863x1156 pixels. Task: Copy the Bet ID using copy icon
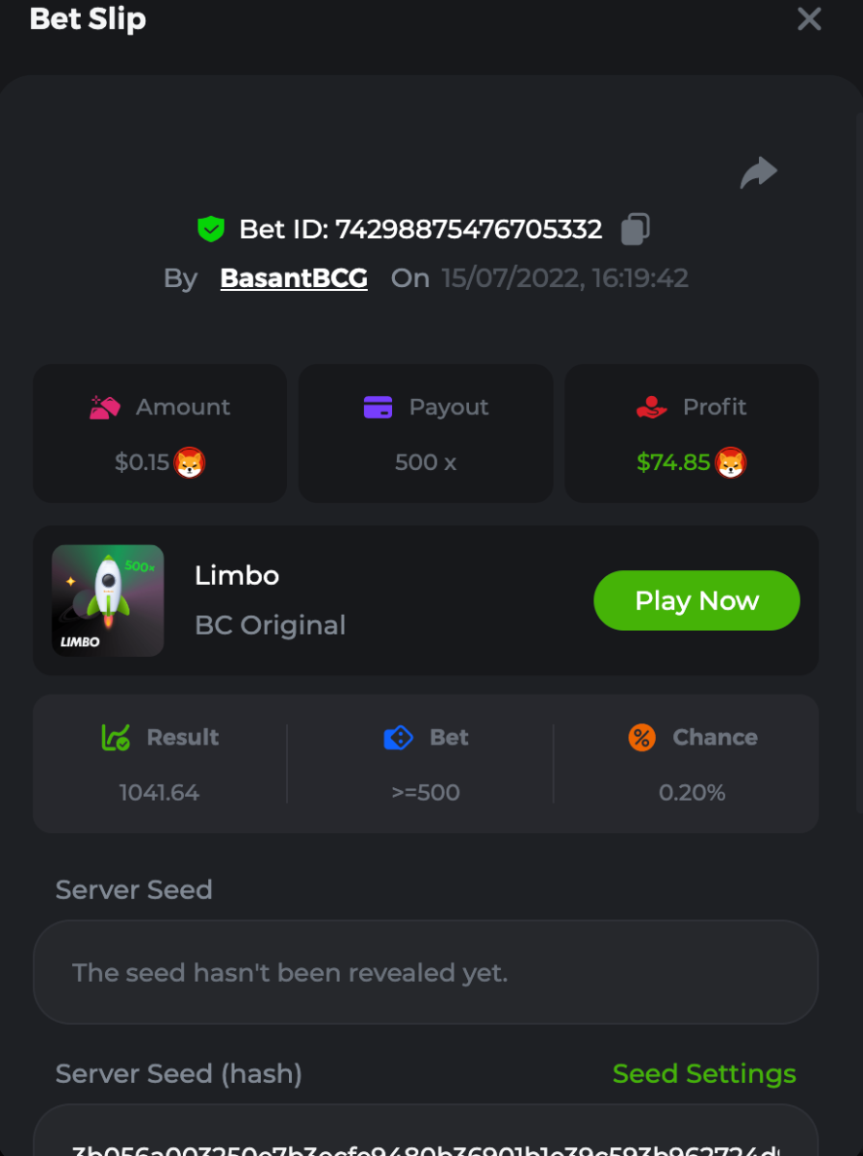coord(635,229)
